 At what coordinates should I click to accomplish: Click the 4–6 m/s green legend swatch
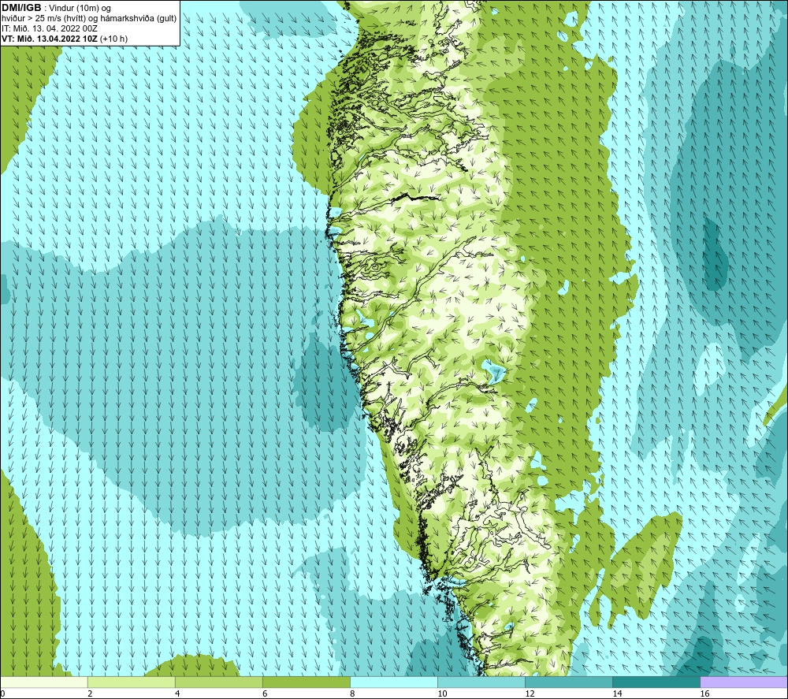[x=219, y=682]
